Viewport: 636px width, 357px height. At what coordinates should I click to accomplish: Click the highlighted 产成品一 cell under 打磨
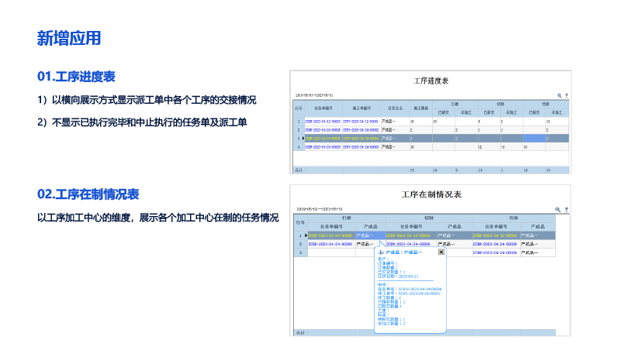click(369, 235)
